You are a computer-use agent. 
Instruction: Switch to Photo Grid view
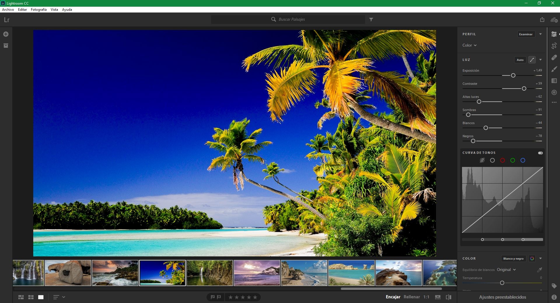point(21,297)
